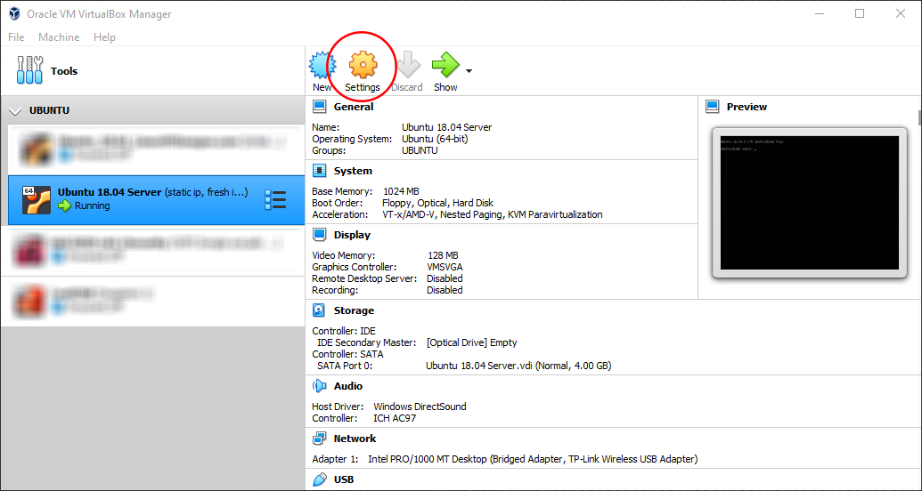Click the green Show arrow icon
This screenshot has width=922, height=491.
tap(445, 65)
